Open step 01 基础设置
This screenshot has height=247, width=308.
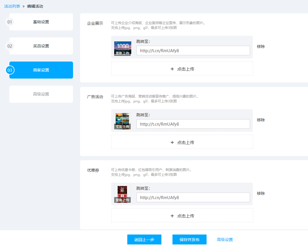coord(41,22)
